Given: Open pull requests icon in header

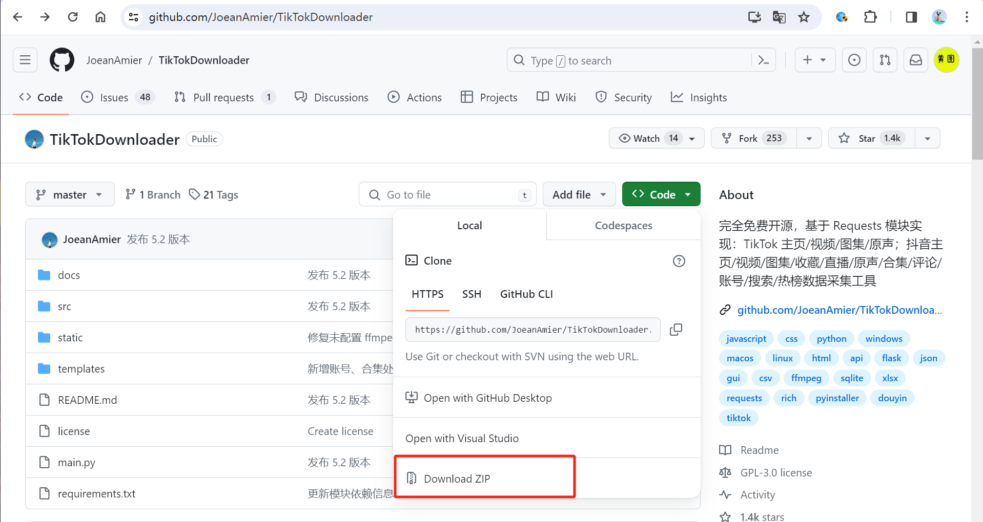Looking at the screenshot, I should 885,60.
